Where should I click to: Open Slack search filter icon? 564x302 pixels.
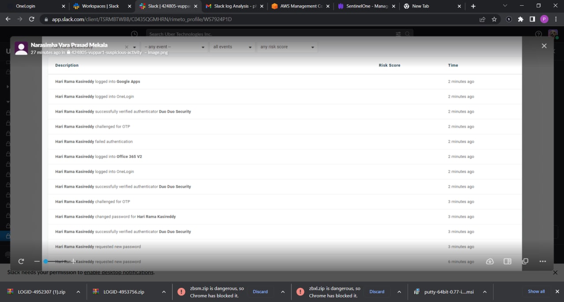coord(398,34)
